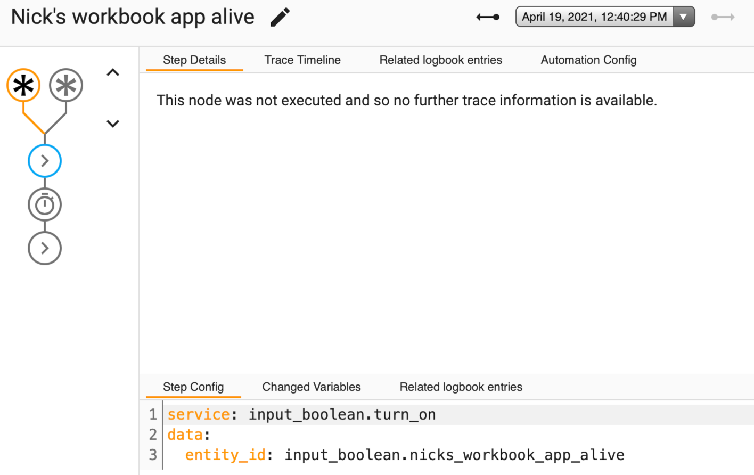
Task: Edit the automation name with the pencil icon
Action: (279, 17)
